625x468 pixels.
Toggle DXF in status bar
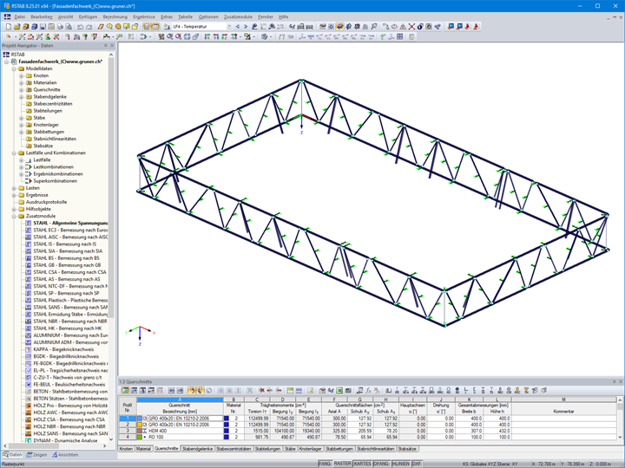click(417, 464)
